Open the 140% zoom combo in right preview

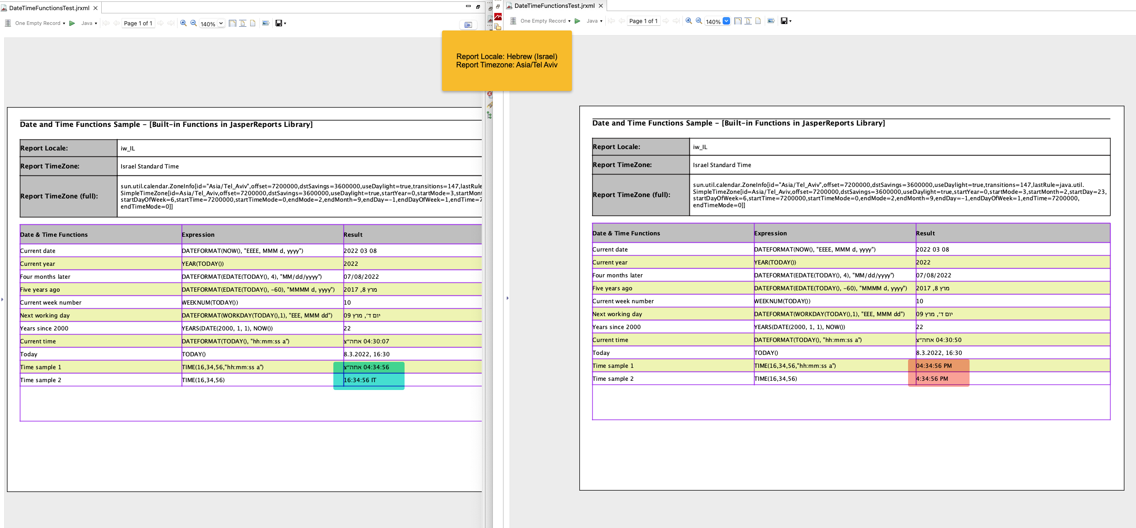click(726, 21)
